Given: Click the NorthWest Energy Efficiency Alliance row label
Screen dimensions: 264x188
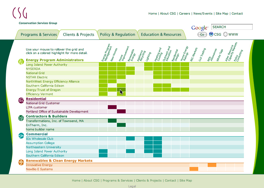Looking at the screenshot, I should [52, 82].
